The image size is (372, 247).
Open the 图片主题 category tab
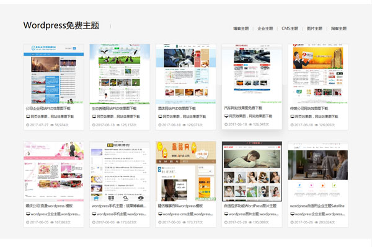coord(314,28)
